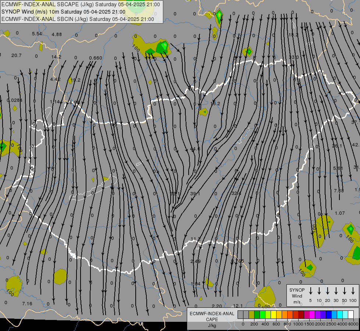This screenshot has width=360, height=331.
Task: Click the SBCAPE title line in the header
Action: click(x=81, y=4)
